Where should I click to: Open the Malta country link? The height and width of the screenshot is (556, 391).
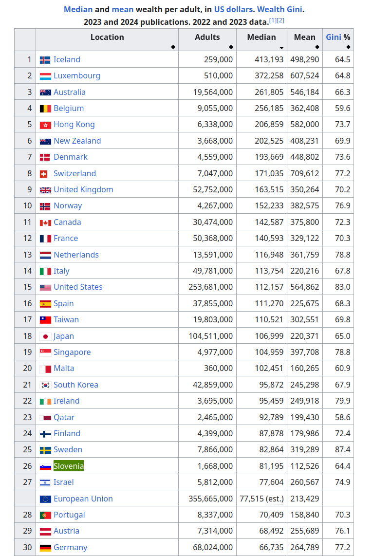(64, 369)
